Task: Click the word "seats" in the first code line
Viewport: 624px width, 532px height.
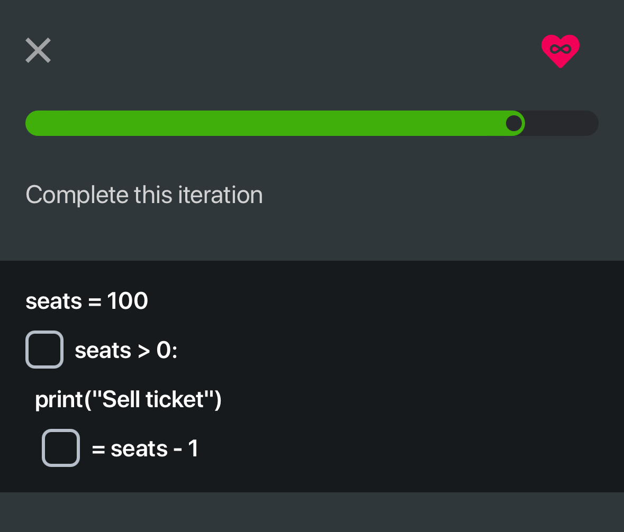Action: (x=54, y=301)
